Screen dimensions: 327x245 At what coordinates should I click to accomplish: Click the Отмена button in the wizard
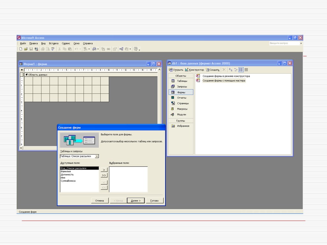(x=100, y=201)
